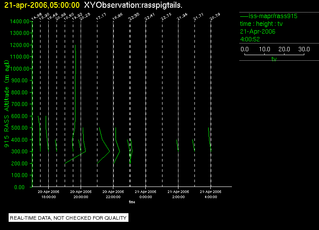
Task: Click the '14.98' profile value label
Action: tap(36, 17)
